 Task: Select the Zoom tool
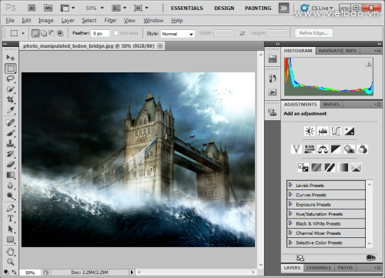pyautogui.click(x=10, y=262)
